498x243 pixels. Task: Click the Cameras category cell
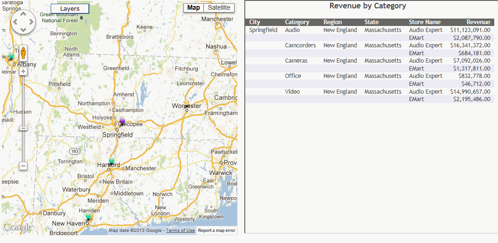pos(296,61)
